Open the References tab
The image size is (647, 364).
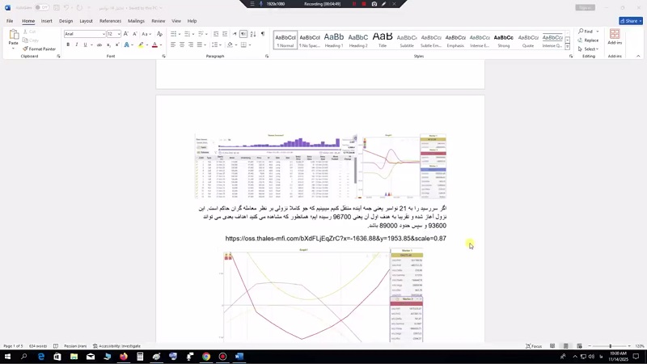[x=110, y=21]
